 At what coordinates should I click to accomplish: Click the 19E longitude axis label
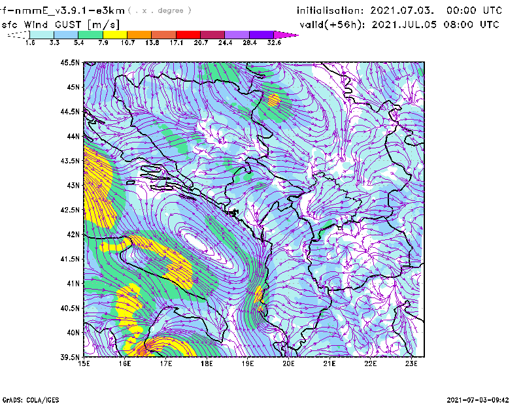248,363
